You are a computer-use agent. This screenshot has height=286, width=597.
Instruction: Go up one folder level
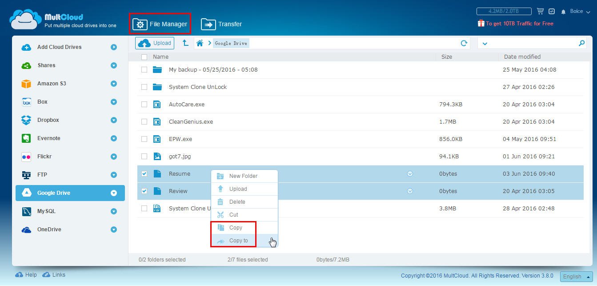click(x=185, y=43)
